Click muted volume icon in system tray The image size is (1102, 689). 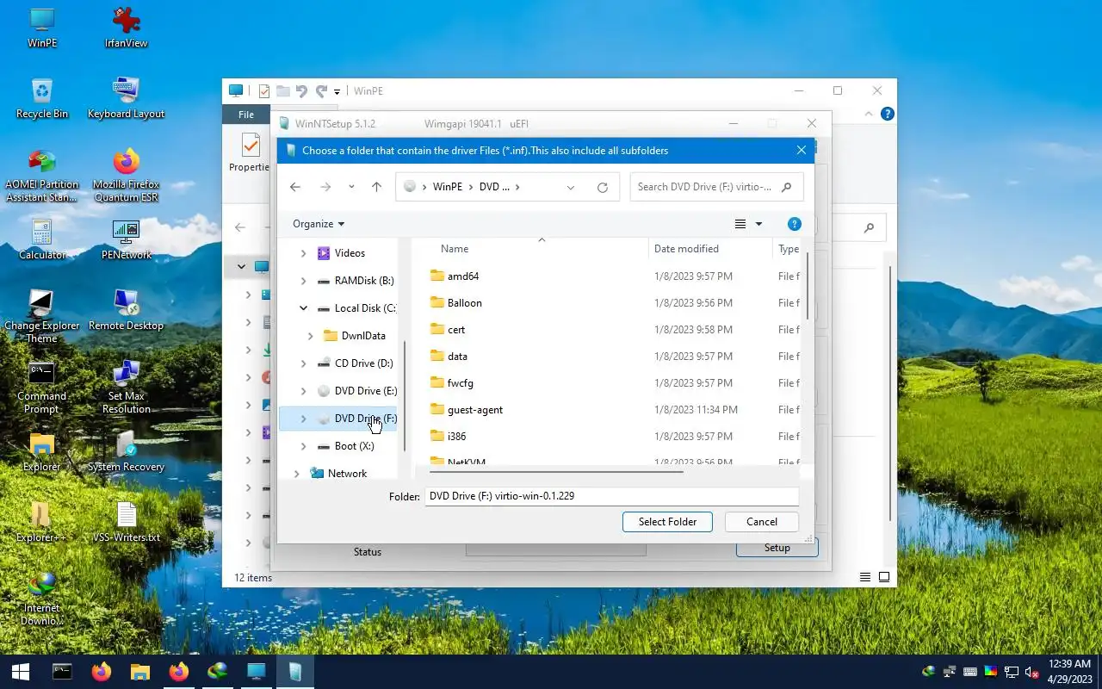point(1032,672)
